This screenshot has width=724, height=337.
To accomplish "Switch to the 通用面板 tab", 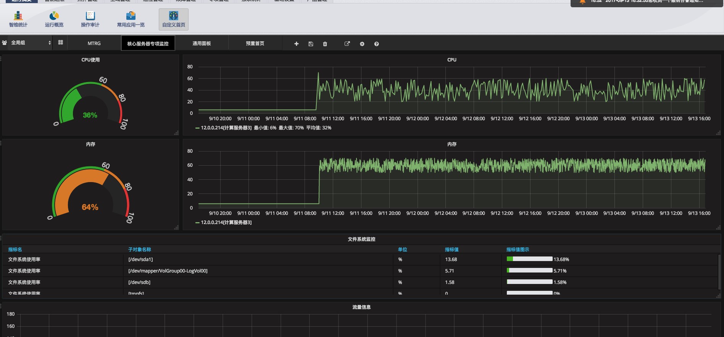I will [202, 44].
